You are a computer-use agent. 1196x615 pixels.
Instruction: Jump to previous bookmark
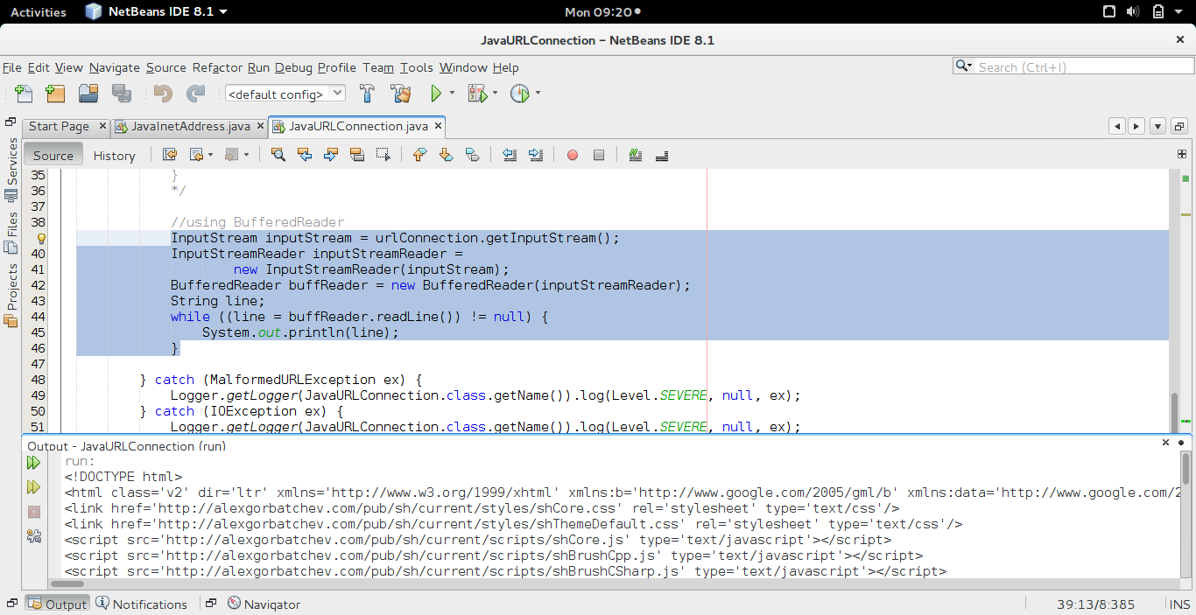pyautogui.click(x=419, y=155)
